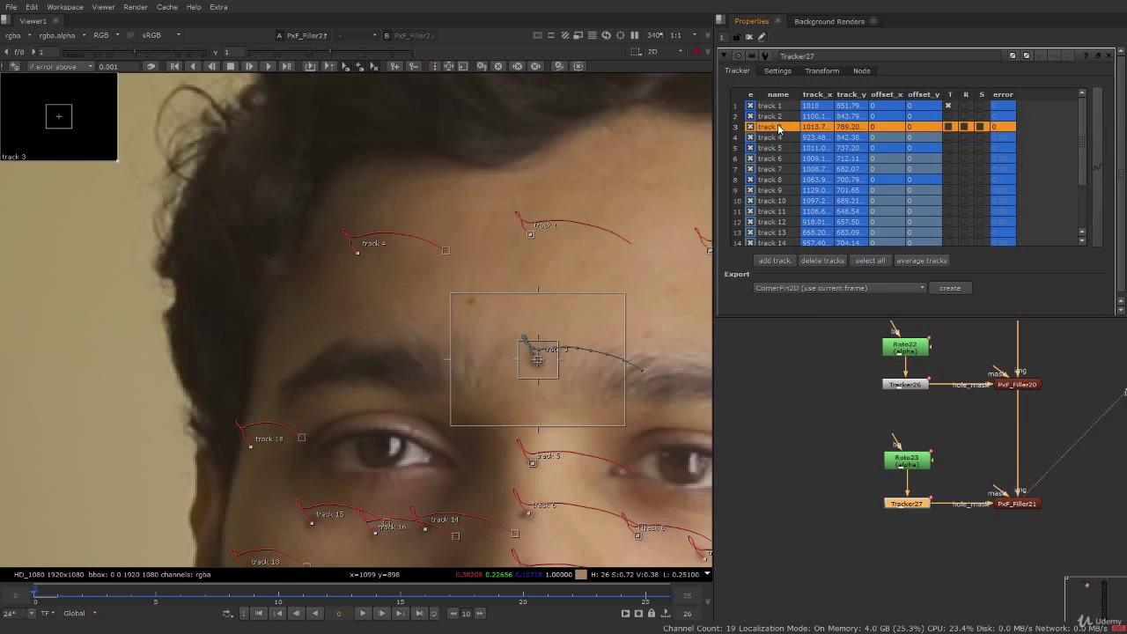Click the stop tracking button in tracker toolbar
Image resolution: width=1127 pixels, height=634 pixels.
231,66
